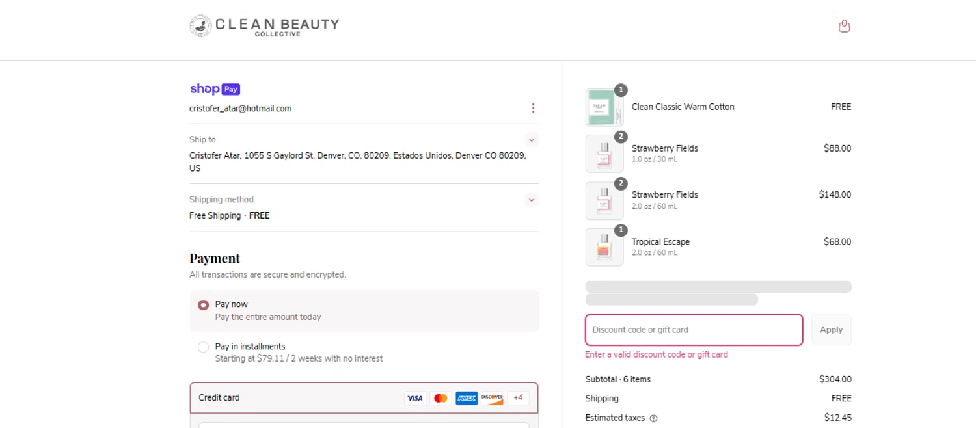Screen dimensions: 976x428
Task: Expand the Shipping method section
Action: [x=532, y=200]
